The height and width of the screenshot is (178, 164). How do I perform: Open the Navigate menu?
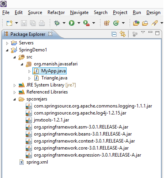79,12
